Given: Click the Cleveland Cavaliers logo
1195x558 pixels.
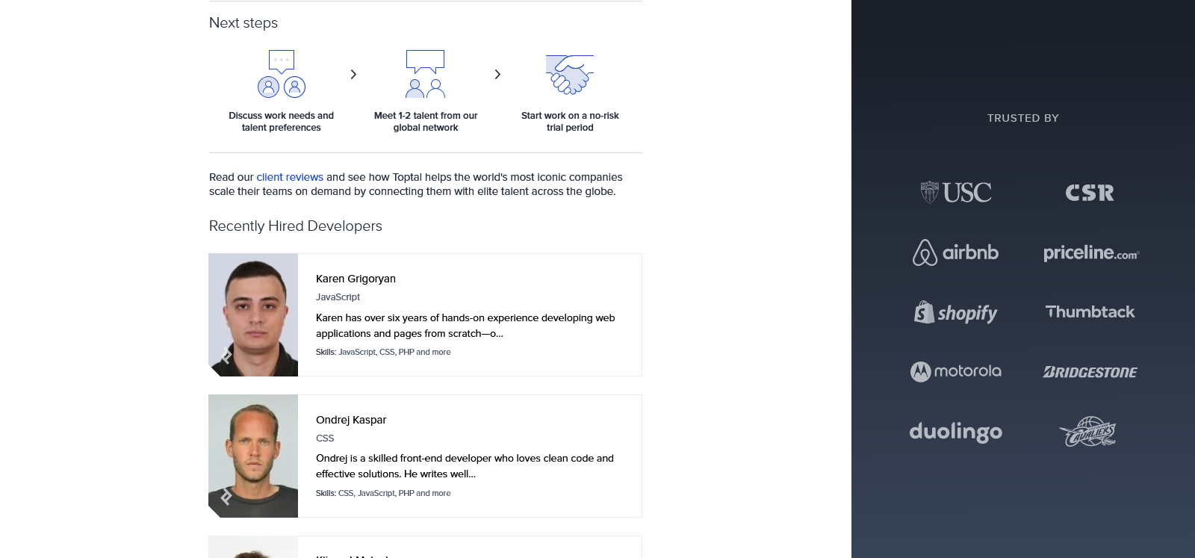Looking at the screenshot, I should (x=1088, y=432).
